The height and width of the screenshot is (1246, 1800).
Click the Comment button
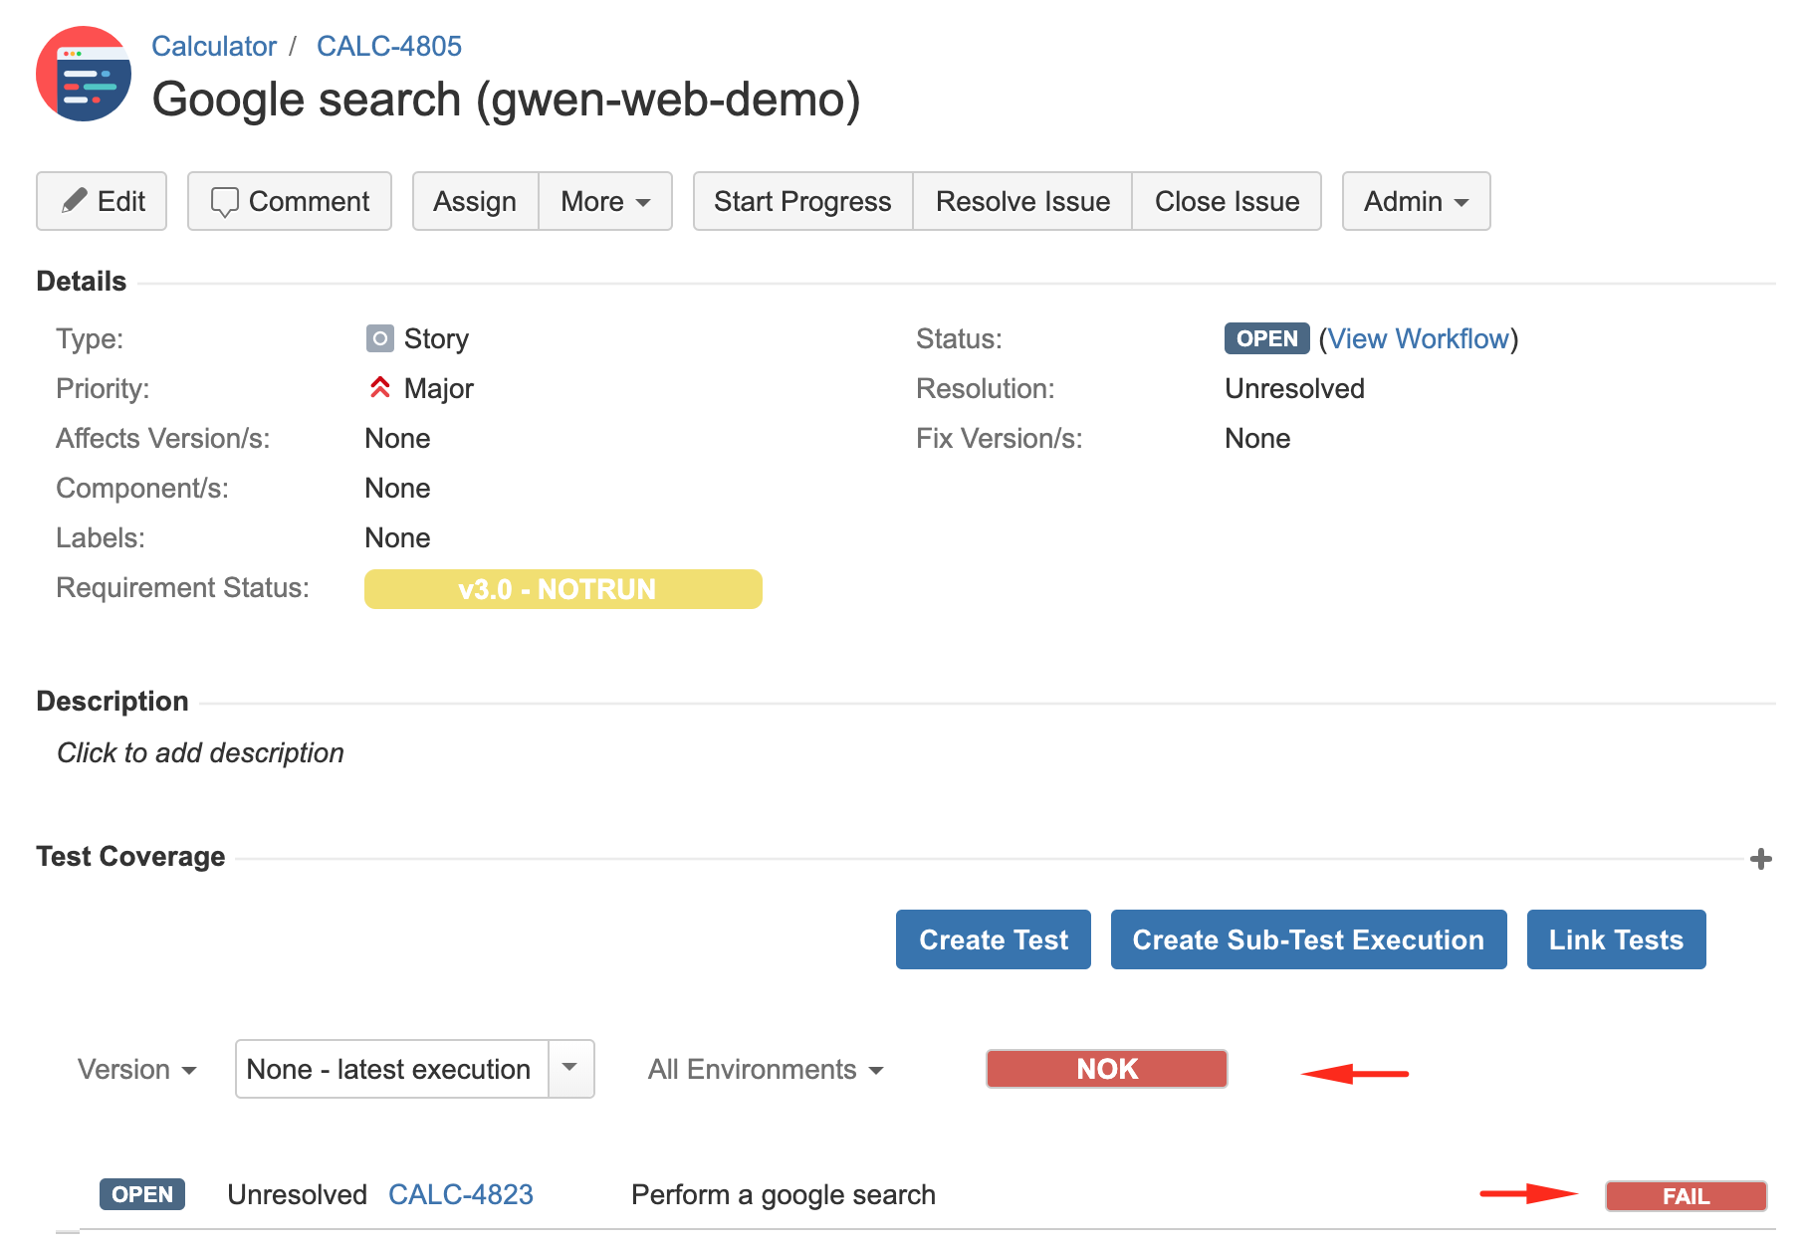pyautogui.click(x=290, y=201)
